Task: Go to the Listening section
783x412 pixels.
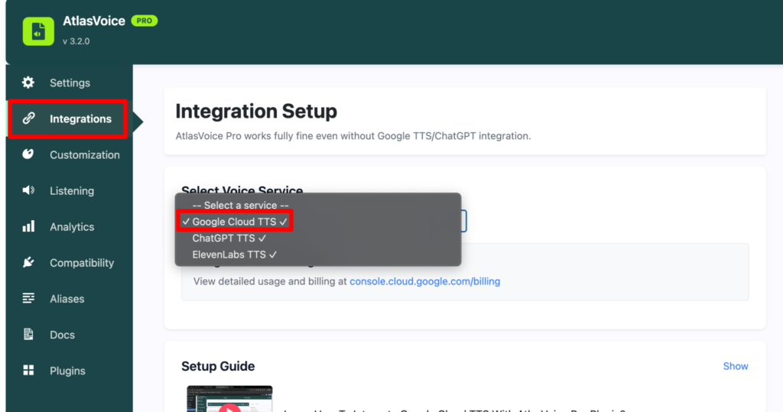Action: point(70,190)
